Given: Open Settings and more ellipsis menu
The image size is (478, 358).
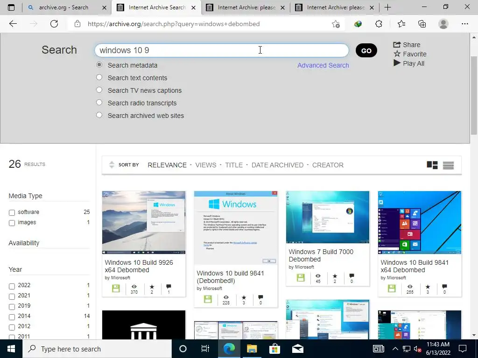Looking at the screenshot, I should click(x=464, y=24).
